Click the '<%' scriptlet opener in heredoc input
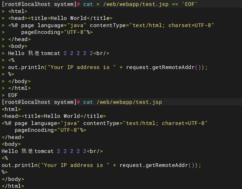 click(x=11, y=60)
